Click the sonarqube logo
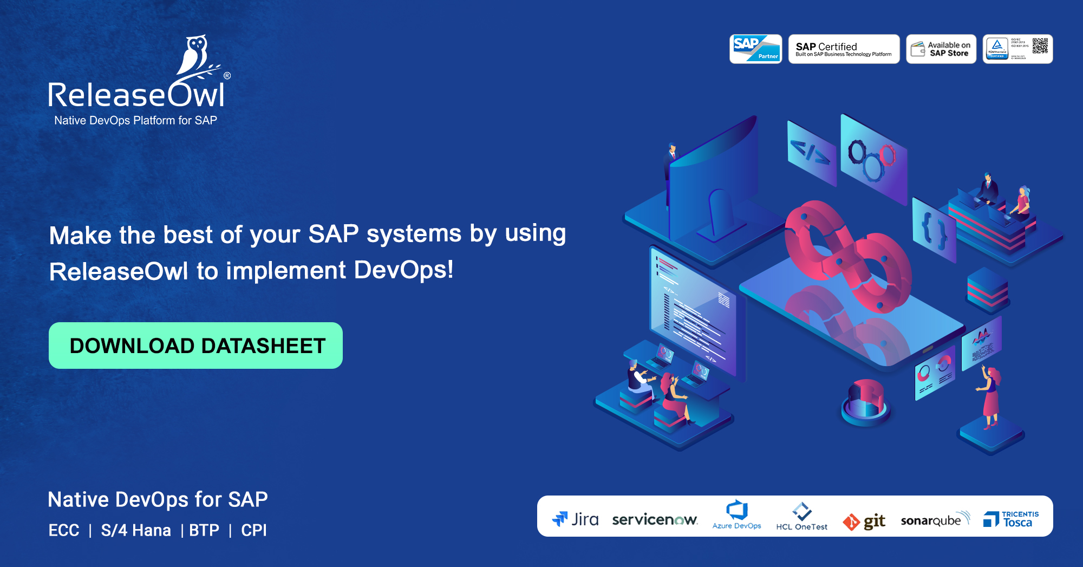Screen dimensions: 1083x567 935,519
